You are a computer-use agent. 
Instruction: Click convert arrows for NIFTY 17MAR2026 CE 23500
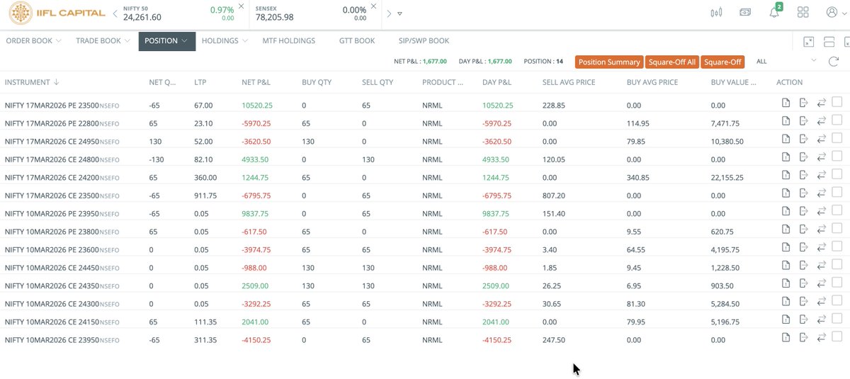pyautogui.click(x=822, y=192)
